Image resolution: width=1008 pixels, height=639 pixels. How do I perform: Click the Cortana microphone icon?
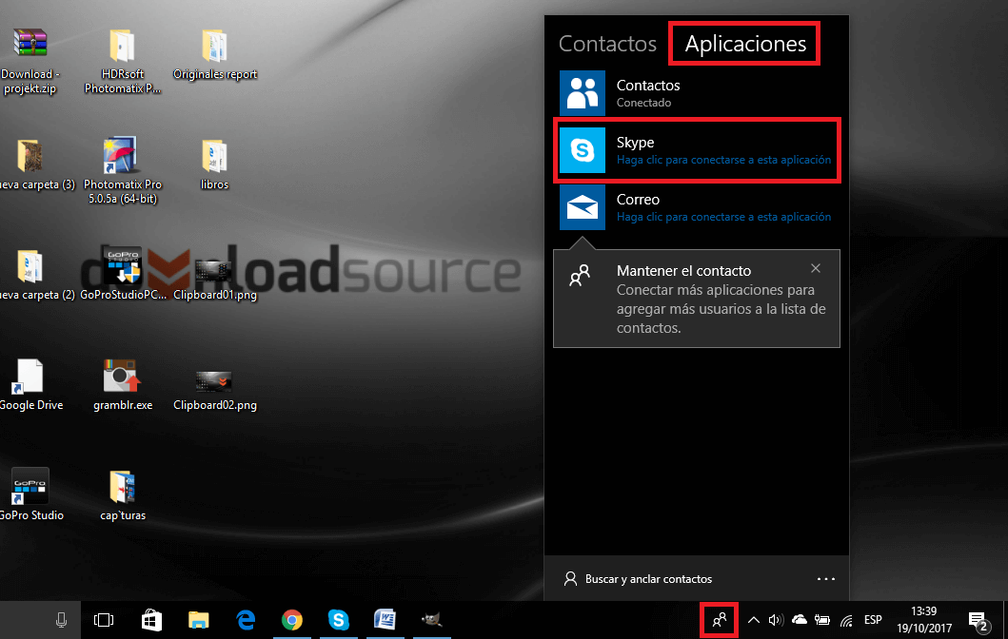tap(61, 620)
